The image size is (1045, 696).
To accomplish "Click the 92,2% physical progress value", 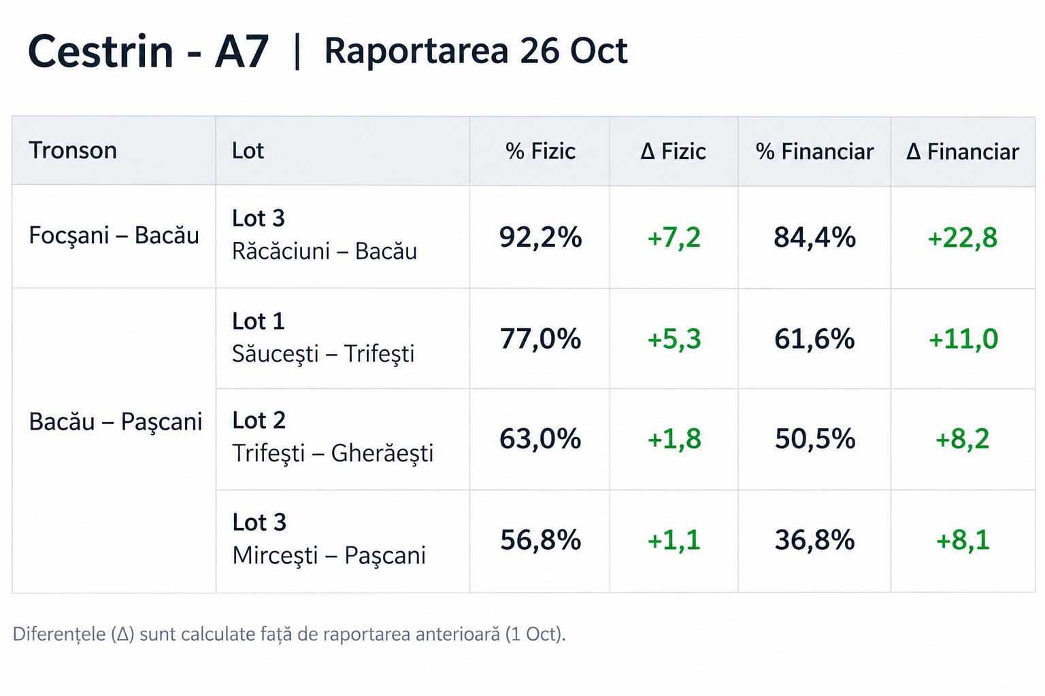I will [x=540, y=237].
